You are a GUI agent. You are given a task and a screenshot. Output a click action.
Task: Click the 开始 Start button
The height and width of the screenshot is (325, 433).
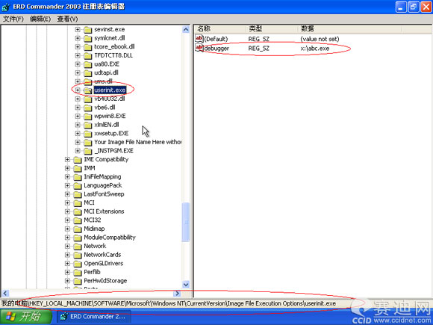pyautogui.click(x=26, y=317)
